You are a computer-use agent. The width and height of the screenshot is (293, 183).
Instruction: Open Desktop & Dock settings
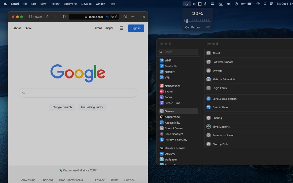(178, 148)
